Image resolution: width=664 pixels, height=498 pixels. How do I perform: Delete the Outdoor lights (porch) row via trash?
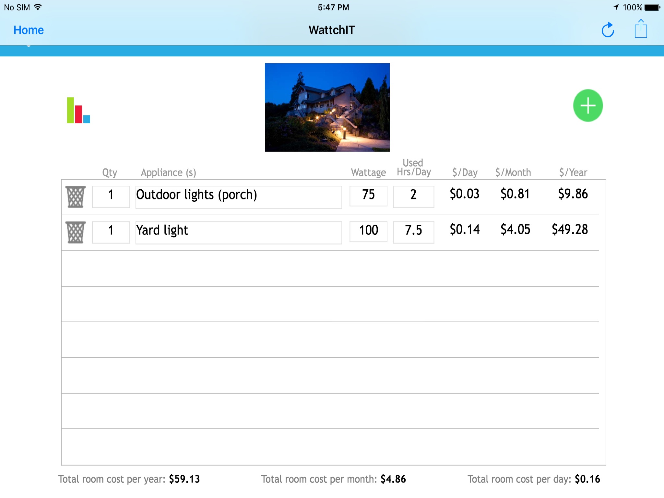pyautogui.click(x=76, y=197)
